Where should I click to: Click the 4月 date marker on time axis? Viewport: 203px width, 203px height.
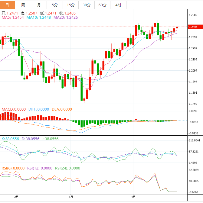click(133, 197)
